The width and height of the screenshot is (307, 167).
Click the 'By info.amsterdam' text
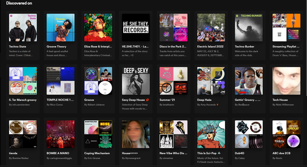pos(19,105)
